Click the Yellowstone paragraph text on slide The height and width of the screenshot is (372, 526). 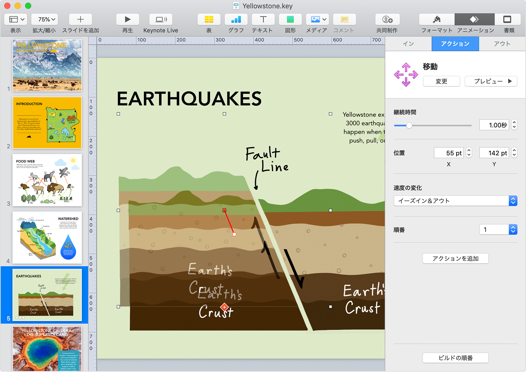point(363,128)
